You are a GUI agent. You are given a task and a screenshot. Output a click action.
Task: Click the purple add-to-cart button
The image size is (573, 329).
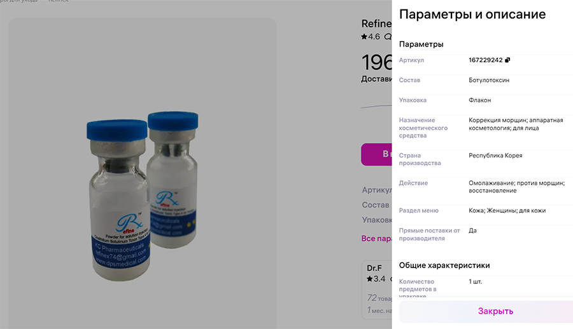pyautogui.click(x=376, y=154)
